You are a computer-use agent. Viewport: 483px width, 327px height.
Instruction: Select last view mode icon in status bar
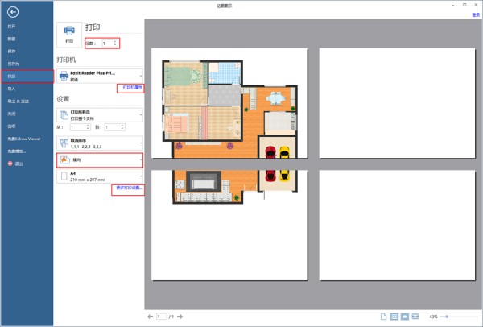coord(415,316)
